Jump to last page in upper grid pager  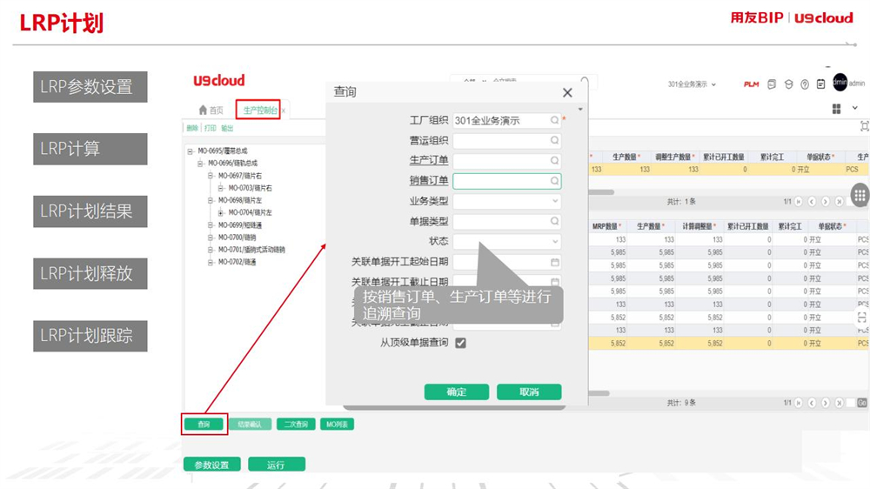click(839, 202)
